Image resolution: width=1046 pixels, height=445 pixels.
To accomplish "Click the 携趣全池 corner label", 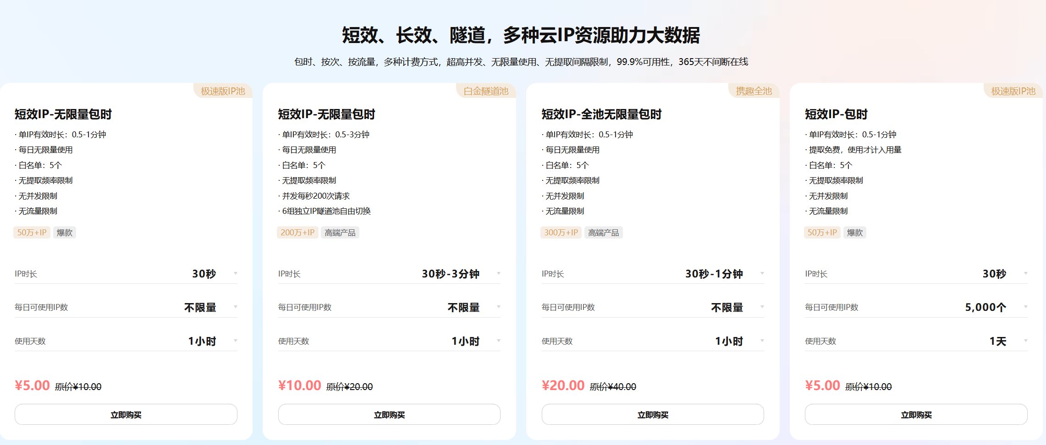I will (754, 91).
